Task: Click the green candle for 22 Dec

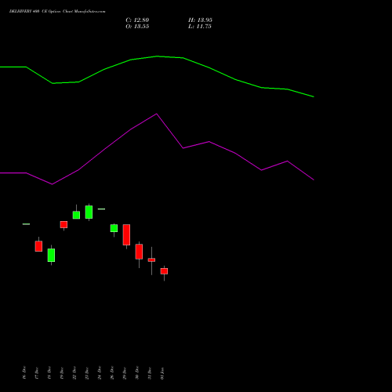Action: click(76, 215)
